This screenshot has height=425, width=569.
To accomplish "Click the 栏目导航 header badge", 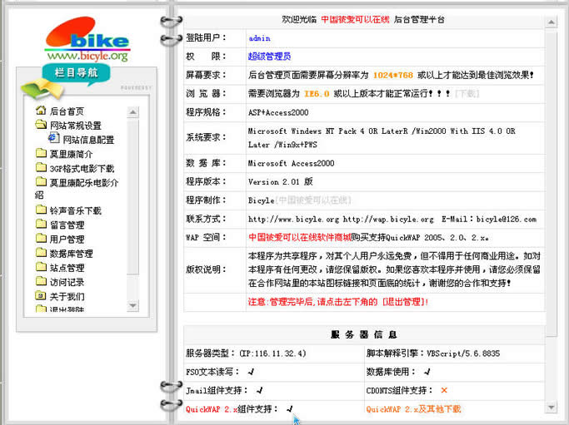I will (x=76, y=73).
